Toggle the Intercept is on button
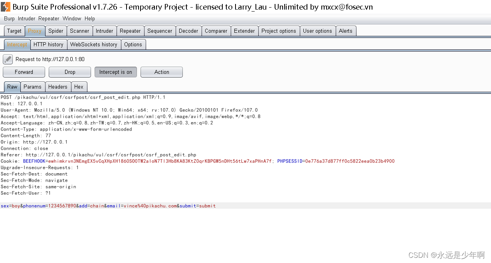491x263 pixels. [x=116, y=72]
